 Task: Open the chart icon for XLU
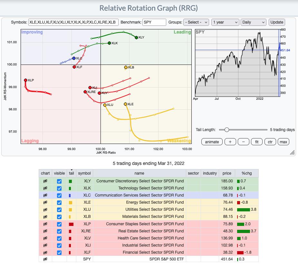[45, 209]
